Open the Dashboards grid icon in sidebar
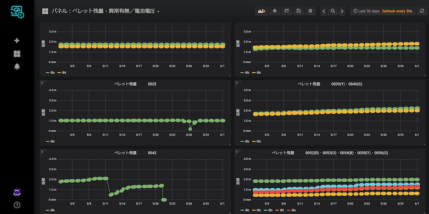The width and height of the screenshot is (429, 214). click(17, 54)
